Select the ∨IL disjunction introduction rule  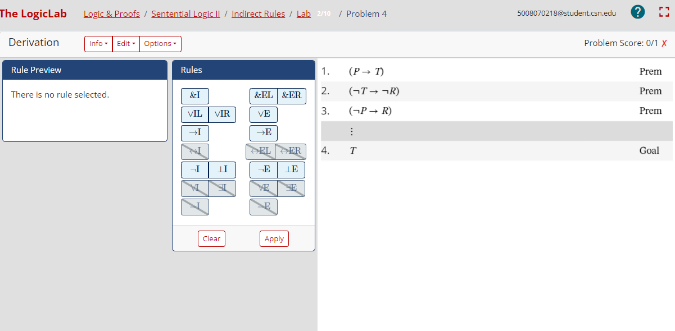(x=194, y=114)
